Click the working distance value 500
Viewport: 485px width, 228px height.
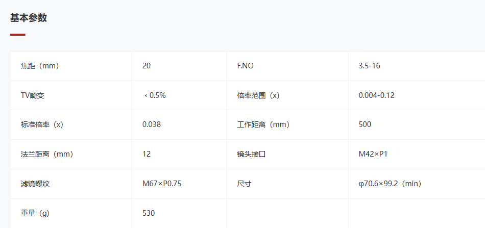[x=365, y=124]
